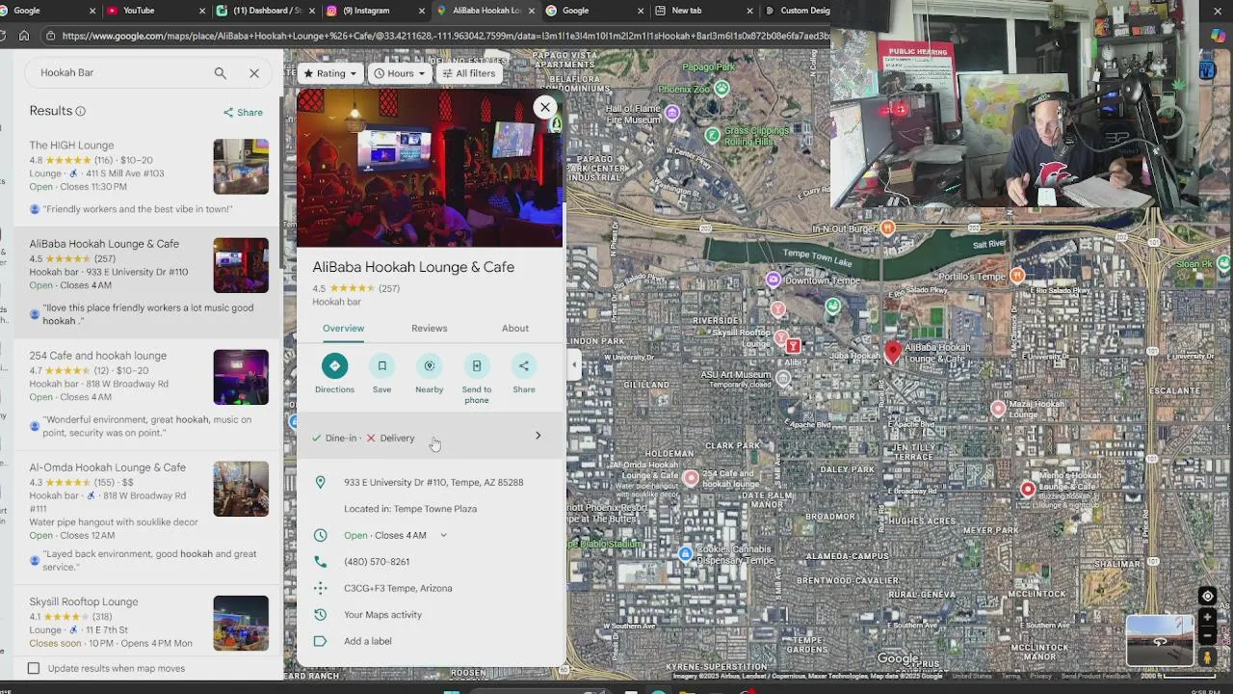The width and height of the screenshot is (1233, 694).
Task: Save AliBaba Hookah Lounge to a list
Action: pyautogui.click(x=381, y=366)
